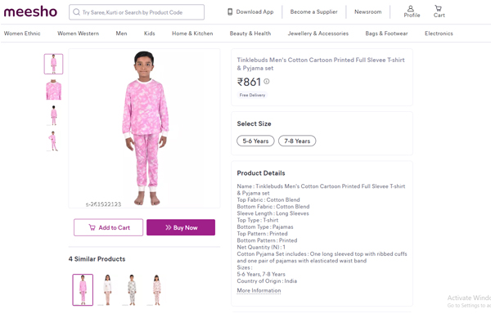The height and width of the screenshot is (327, 491).
Task: Click the Add to Cart button
Action: click(108, 227)
